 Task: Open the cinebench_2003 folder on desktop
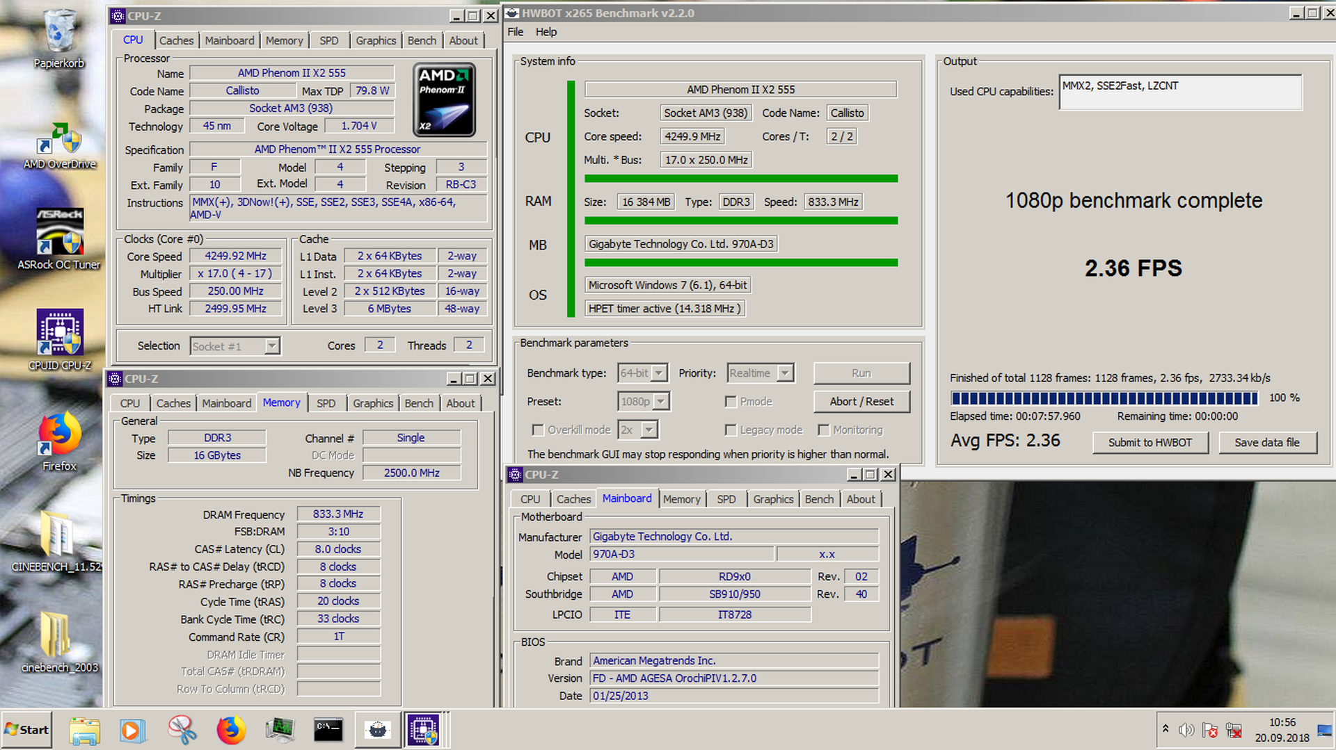tap(59, 643)
